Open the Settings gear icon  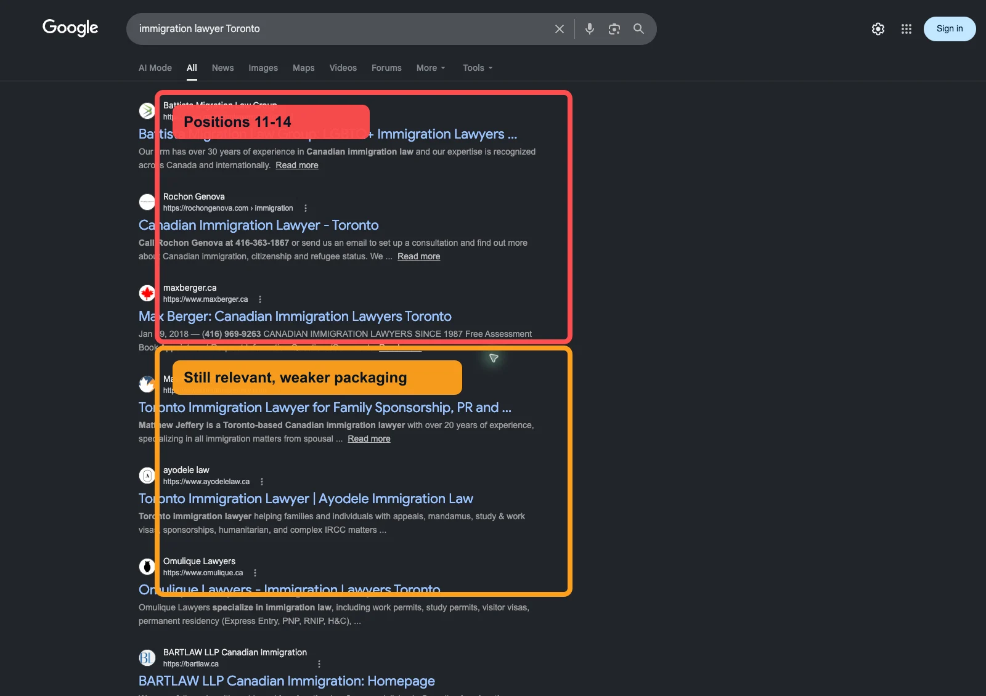pos(878,29)
